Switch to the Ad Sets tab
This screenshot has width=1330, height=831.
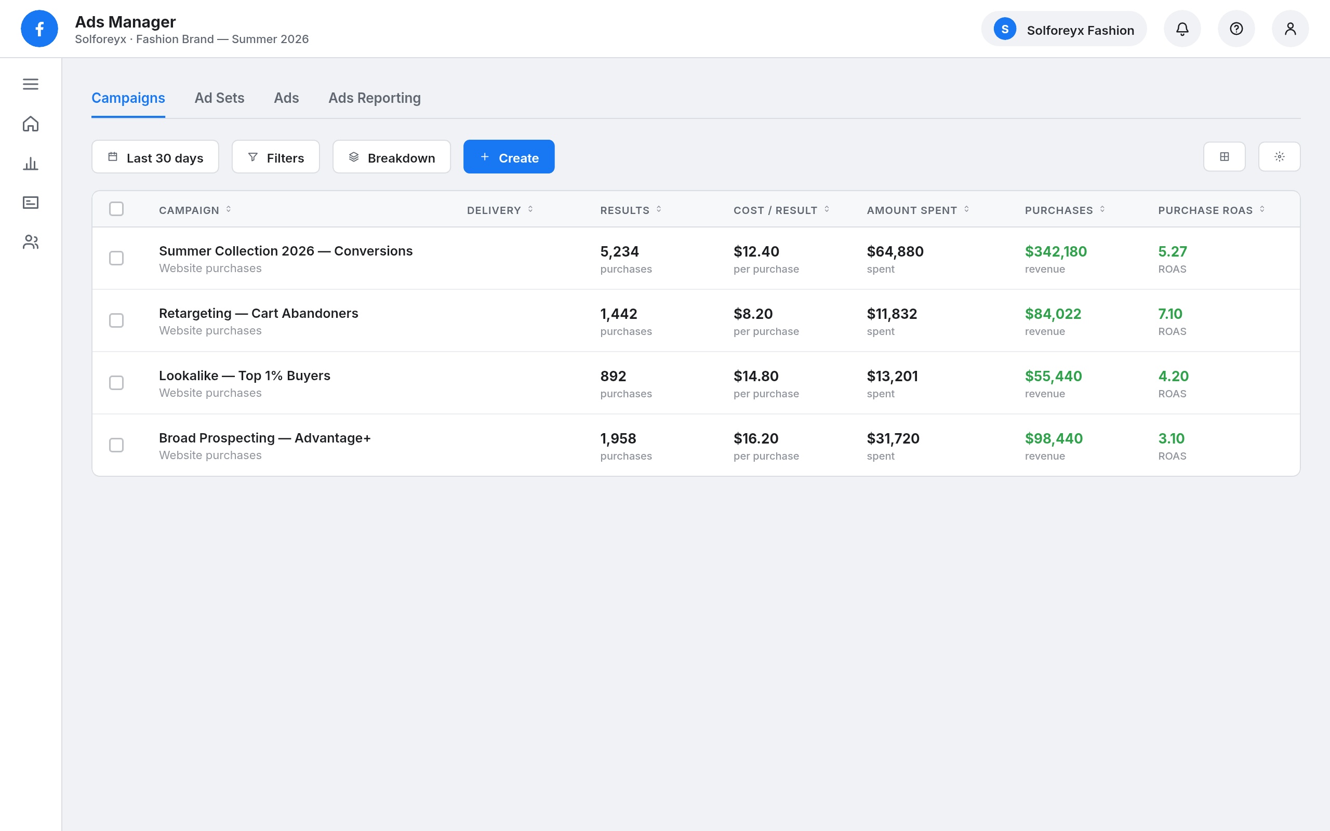[x=219, y=98]
